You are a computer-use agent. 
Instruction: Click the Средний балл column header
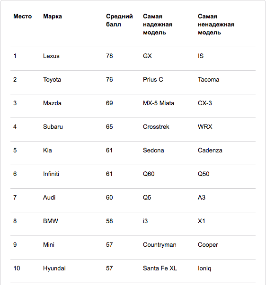click(x=119, y=20)
